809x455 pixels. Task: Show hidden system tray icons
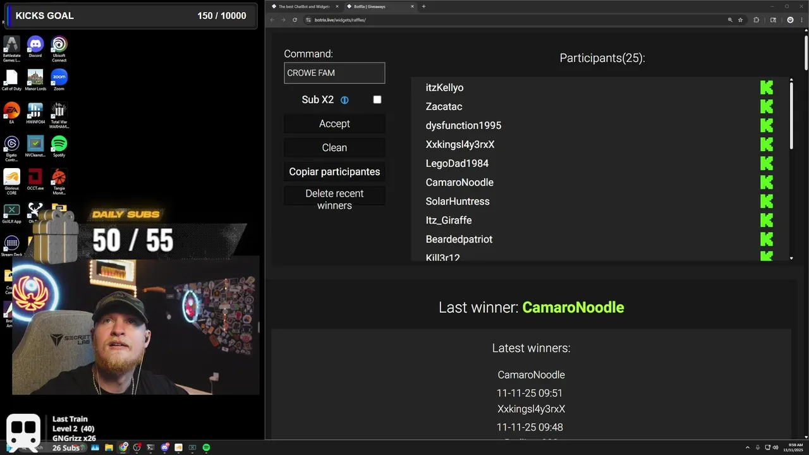(748, 447)
